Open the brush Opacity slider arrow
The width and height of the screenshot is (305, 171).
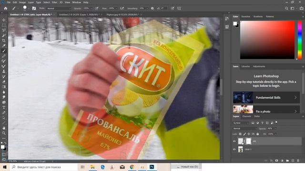[x=91, y=9]
